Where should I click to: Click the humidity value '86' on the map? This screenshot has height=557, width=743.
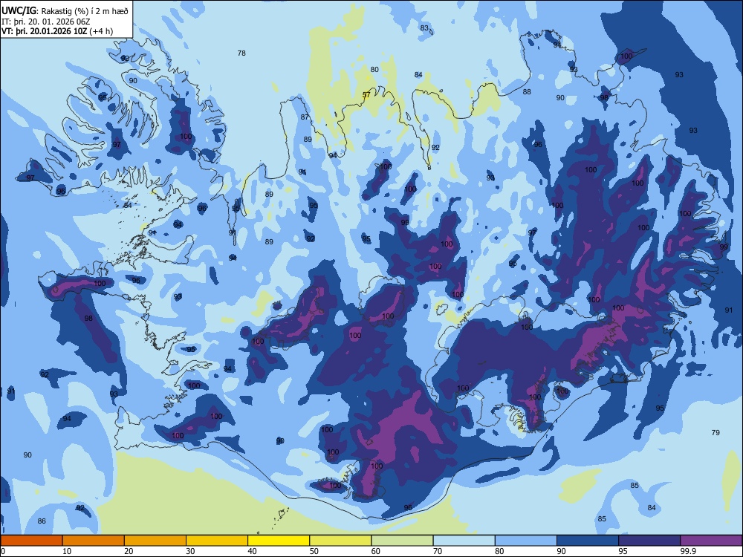pos(42,521)
